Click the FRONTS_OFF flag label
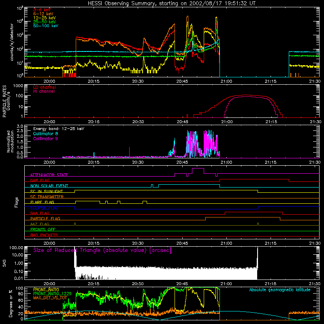Screen dimensions: 324x324 (x=43, y=229)
